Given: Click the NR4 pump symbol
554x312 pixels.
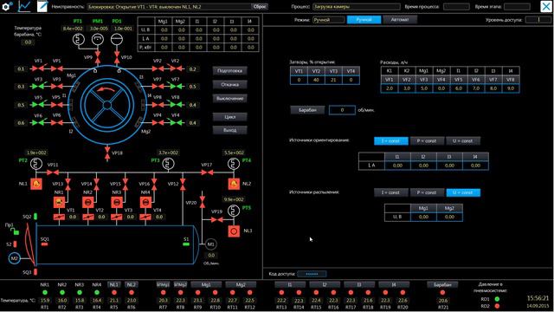Looking at the screenshot, I should point(145,202).
